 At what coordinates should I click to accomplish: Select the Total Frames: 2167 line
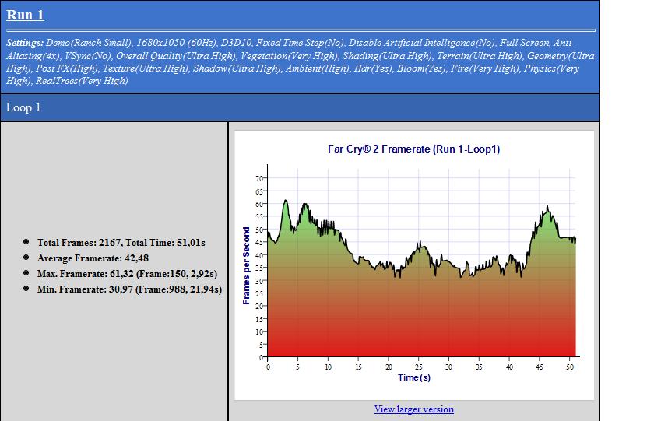pyautogui.click(x=121, y=243)
